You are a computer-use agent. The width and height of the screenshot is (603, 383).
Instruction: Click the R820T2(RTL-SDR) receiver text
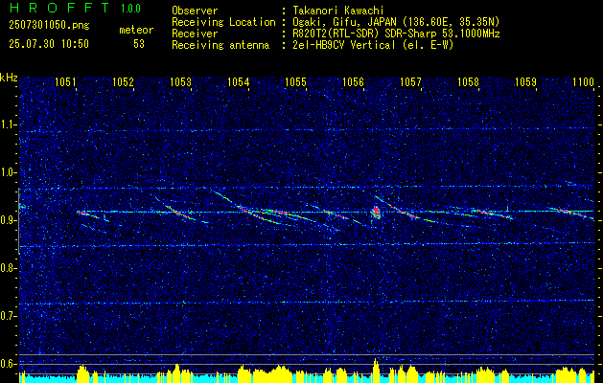(x=394, y=34)
